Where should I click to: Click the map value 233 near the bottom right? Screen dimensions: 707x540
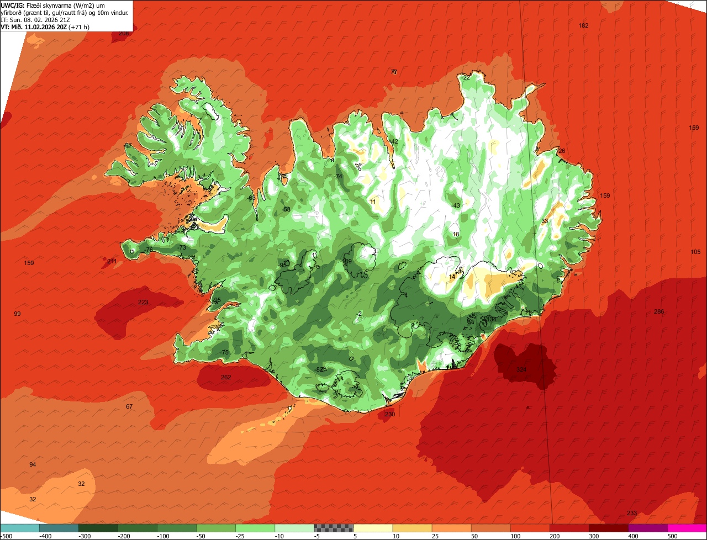pyautogui.click(x=632, y=513)
